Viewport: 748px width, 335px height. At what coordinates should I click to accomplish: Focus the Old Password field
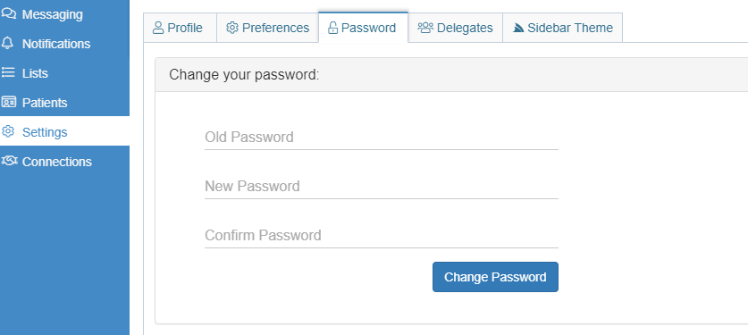tap(382, 138)
